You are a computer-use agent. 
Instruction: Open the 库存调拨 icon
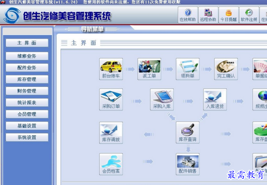point(111,133)
